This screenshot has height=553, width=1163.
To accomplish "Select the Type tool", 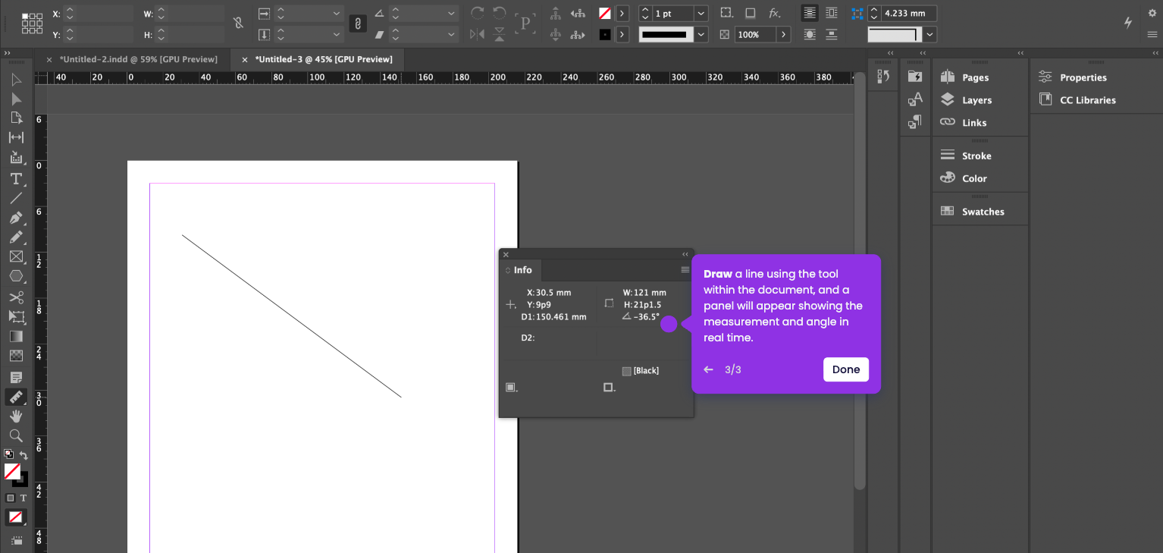I will point(16,178).
